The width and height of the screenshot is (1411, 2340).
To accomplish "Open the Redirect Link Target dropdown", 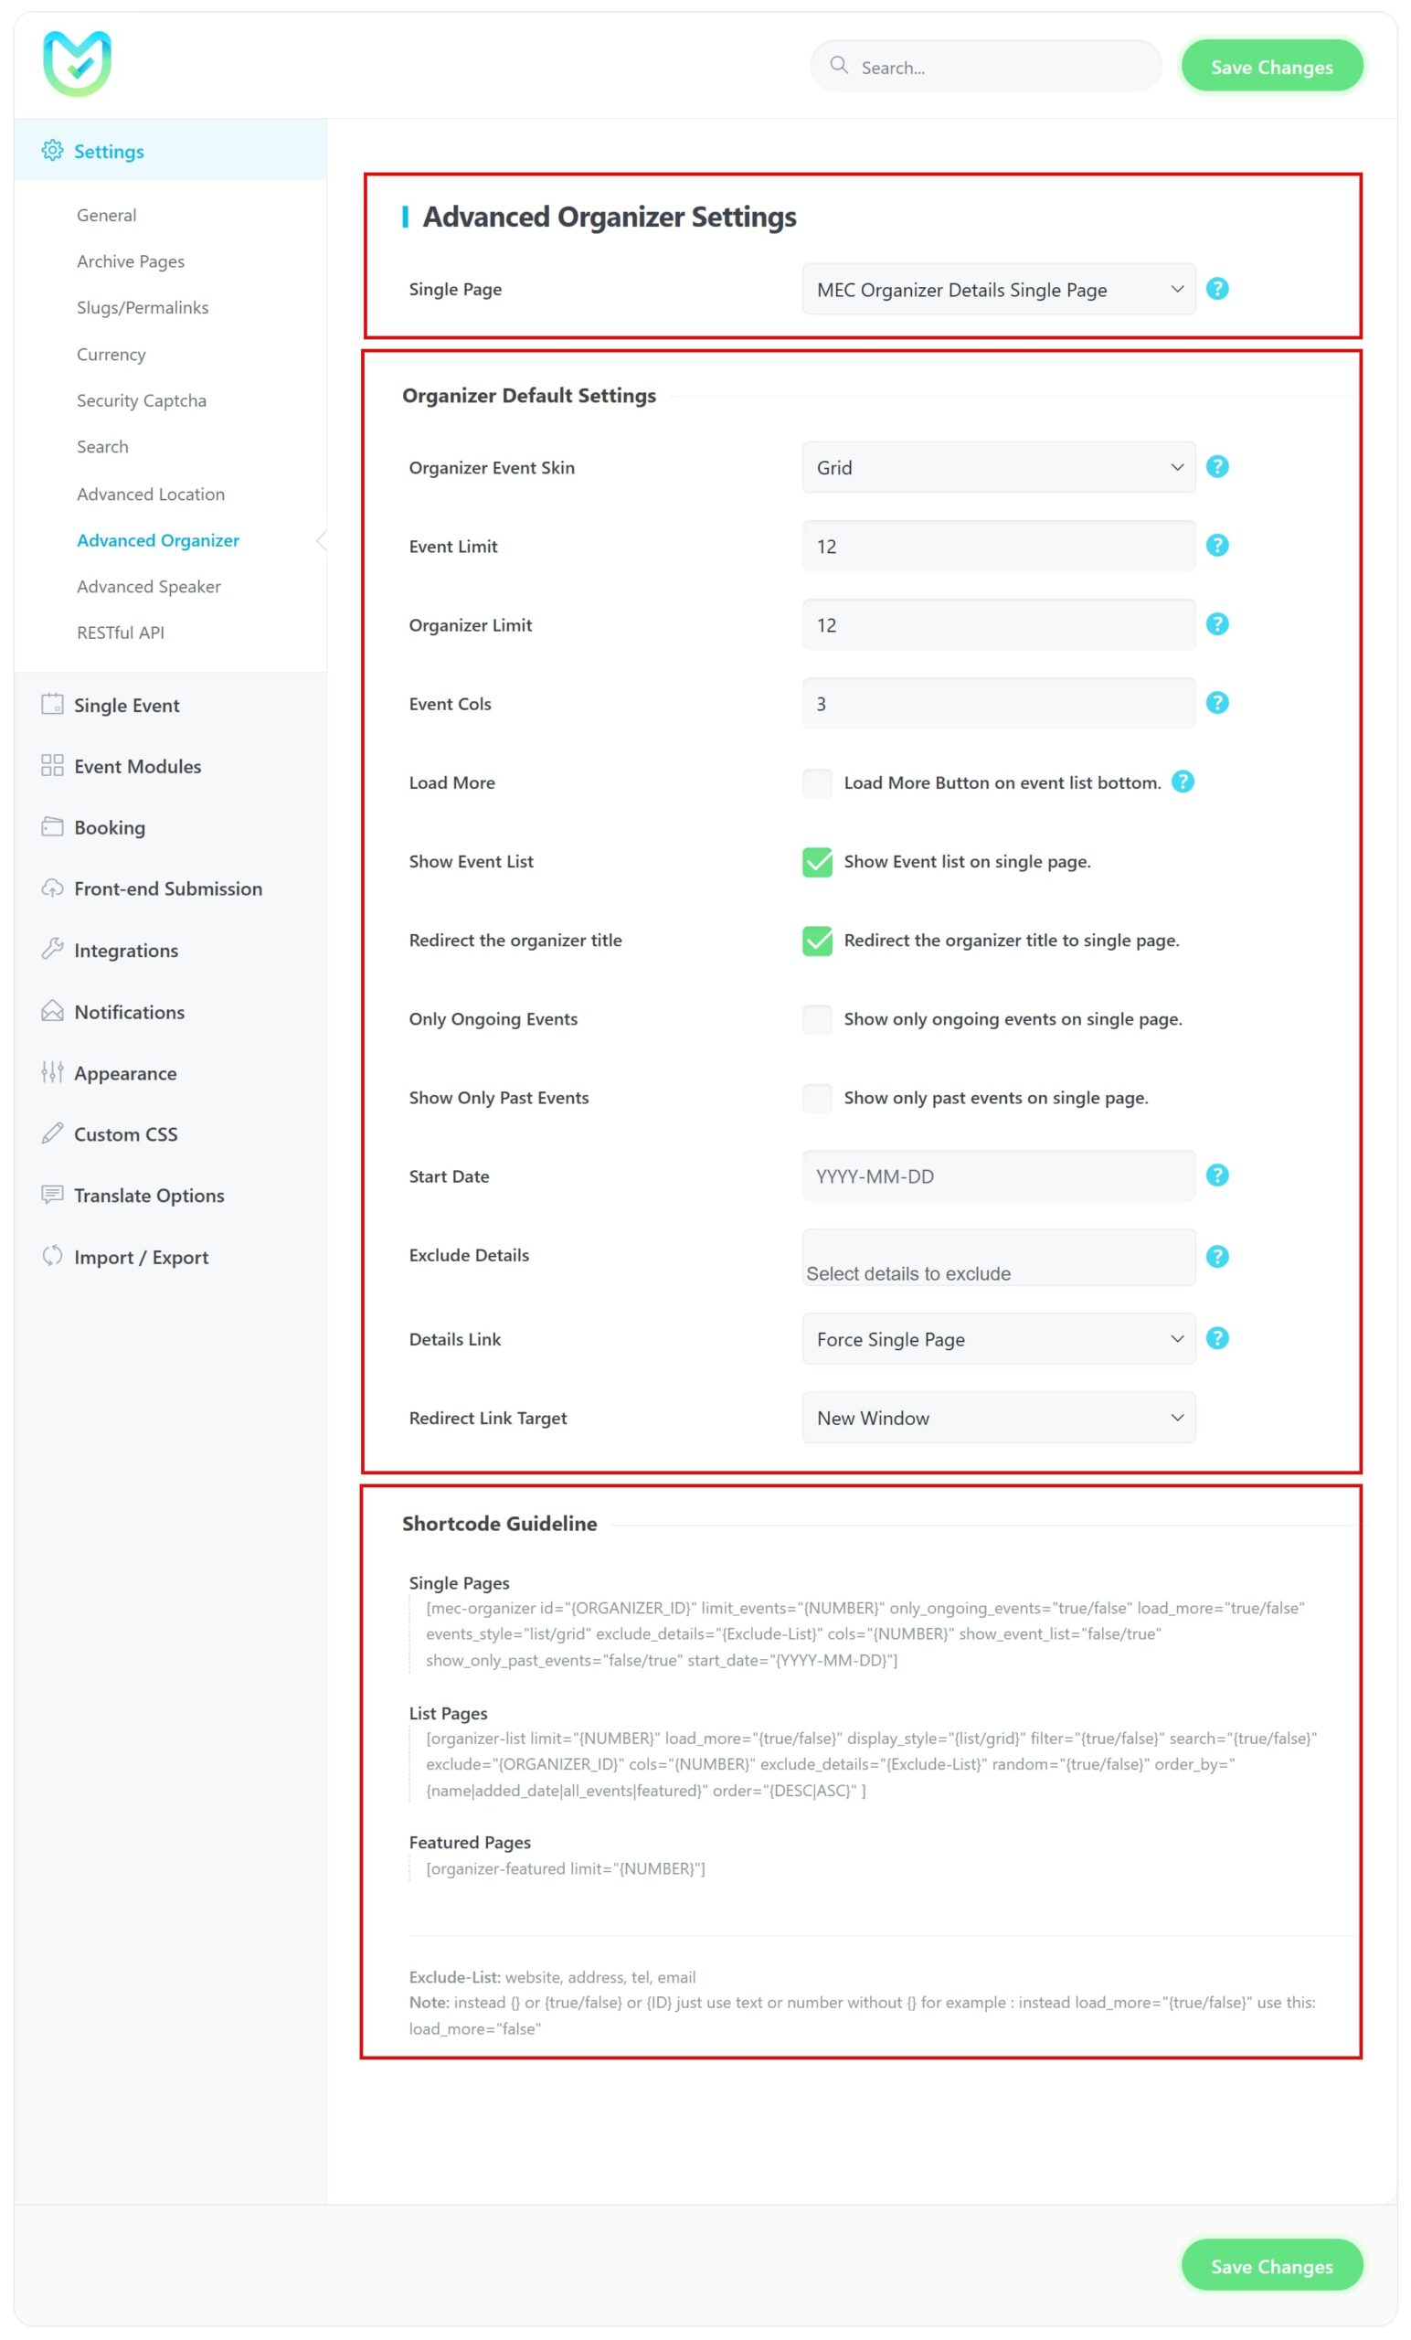I will [998, 1418].
